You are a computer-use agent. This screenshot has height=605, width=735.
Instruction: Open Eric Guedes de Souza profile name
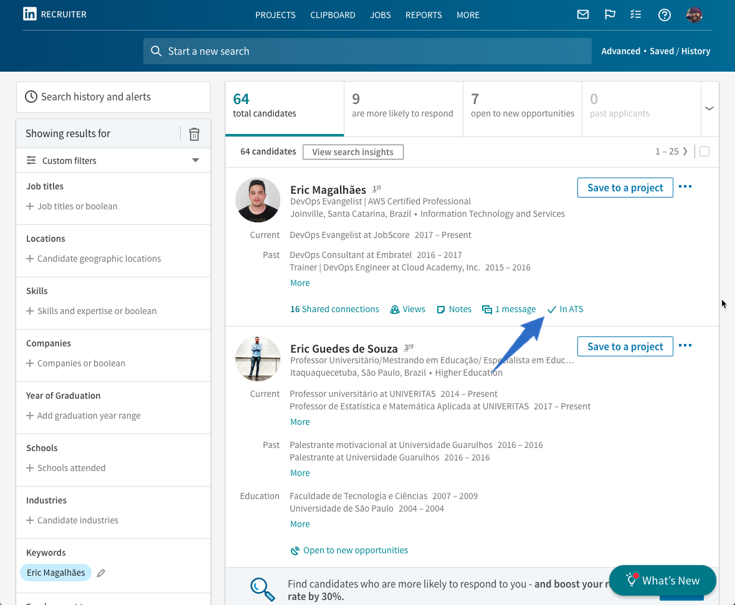(x=344, y=349)
